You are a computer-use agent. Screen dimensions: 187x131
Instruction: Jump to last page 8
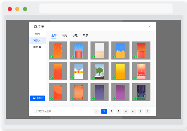(x=140, y=111)
